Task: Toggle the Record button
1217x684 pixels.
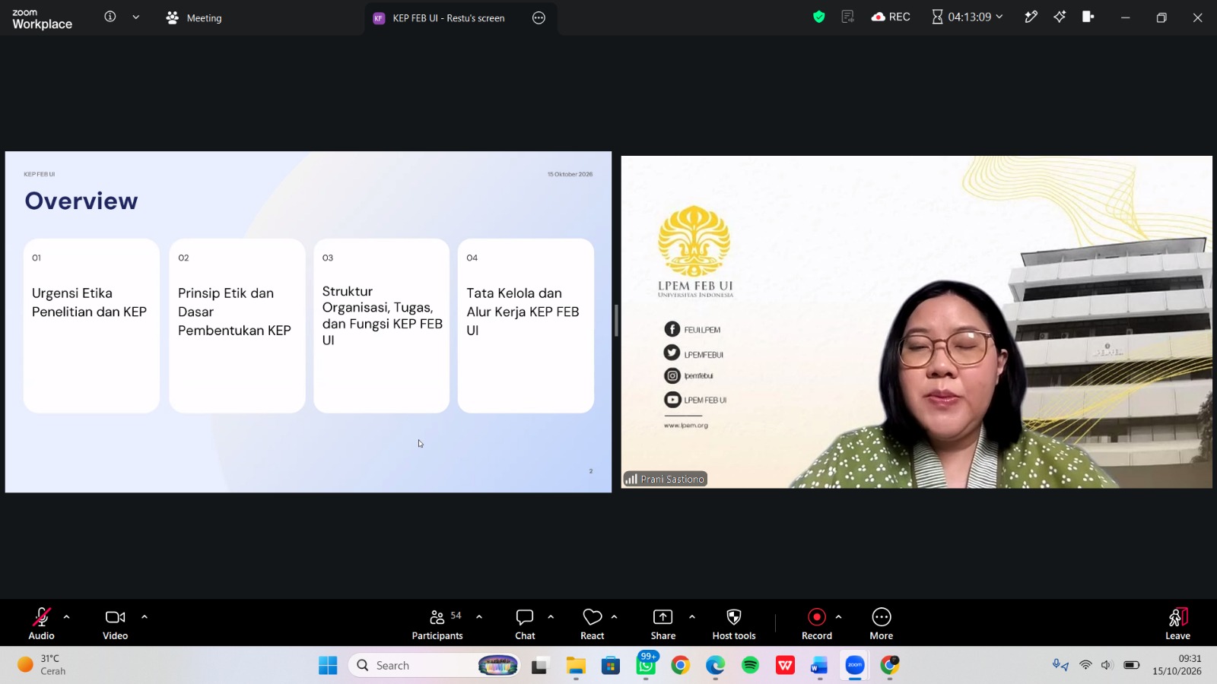Action: click(817, 623)
